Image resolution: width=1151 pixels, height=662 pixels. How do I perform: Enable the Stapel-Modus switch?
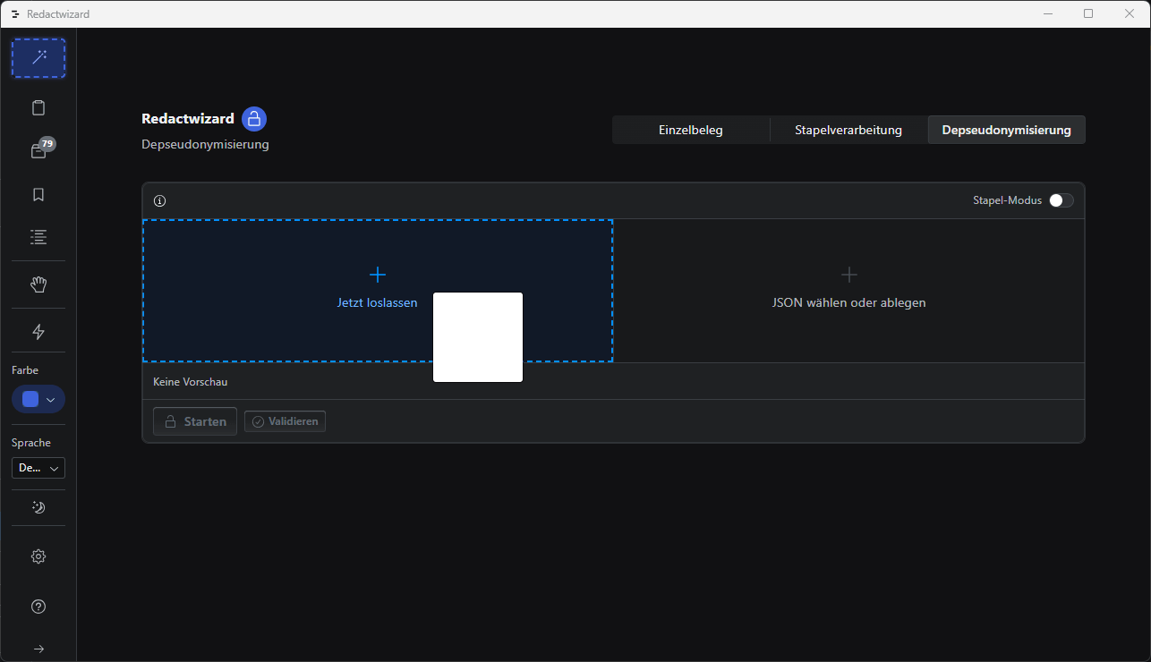(1061, 200)
